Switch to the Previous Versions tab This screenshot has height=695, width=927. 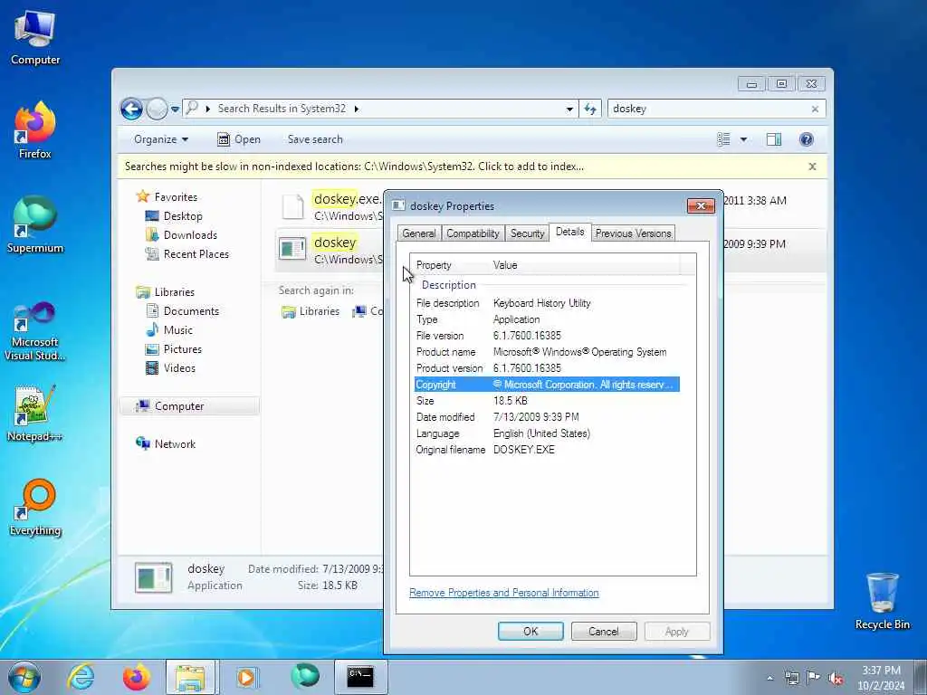633,233
